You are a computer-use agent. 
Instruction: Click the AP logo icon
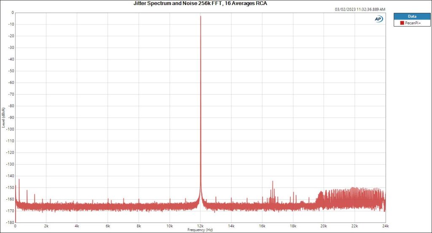point(378,19)
